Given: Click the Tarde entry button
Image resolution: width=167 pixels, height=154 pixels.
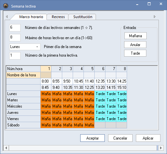Looking at the screenshot, I should point(135,53).
